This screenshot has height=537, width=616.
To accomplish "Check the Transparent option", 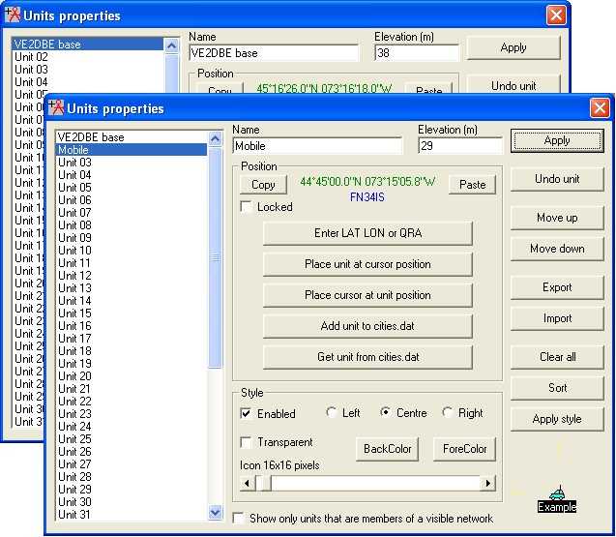I will pos(247,442).
